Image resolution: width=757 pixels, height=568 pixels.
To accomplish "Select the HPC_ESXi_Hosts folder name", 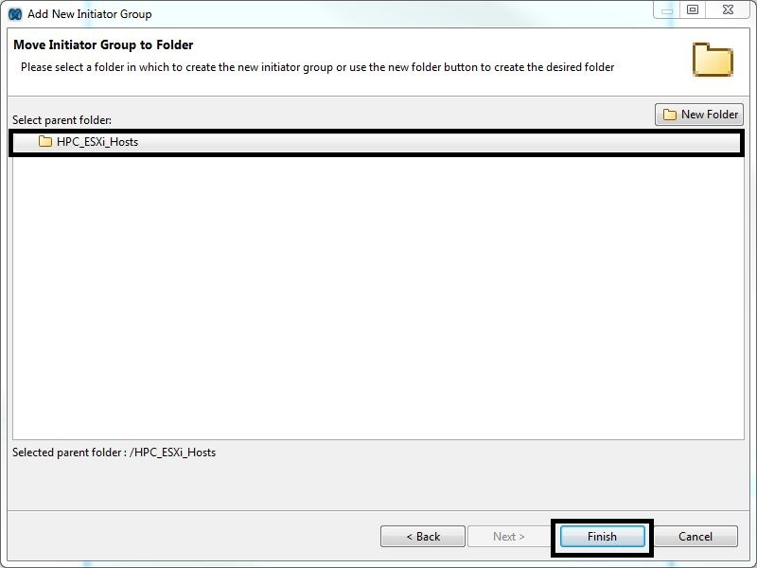I will click(97, 142).
